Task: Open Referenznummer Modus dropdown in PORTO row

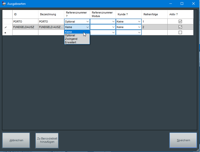Action: pyautogui.click(x=113, y=22)
